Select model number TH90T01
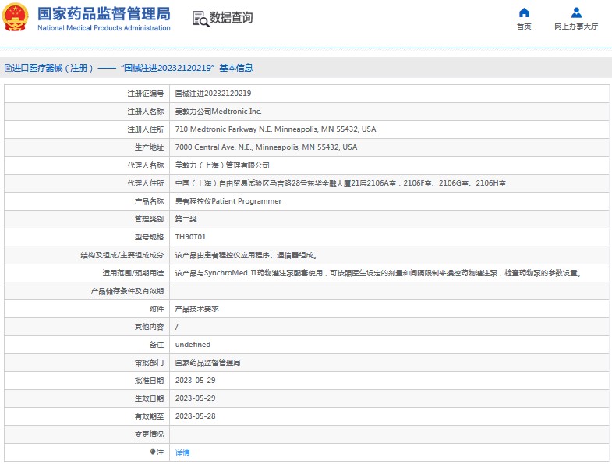Viewport: 612px width, 464px height. (x=190, y=236)
